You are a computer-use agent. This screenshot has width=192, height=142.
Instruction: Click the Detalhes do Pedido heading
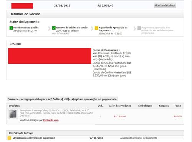click(25, 14)
